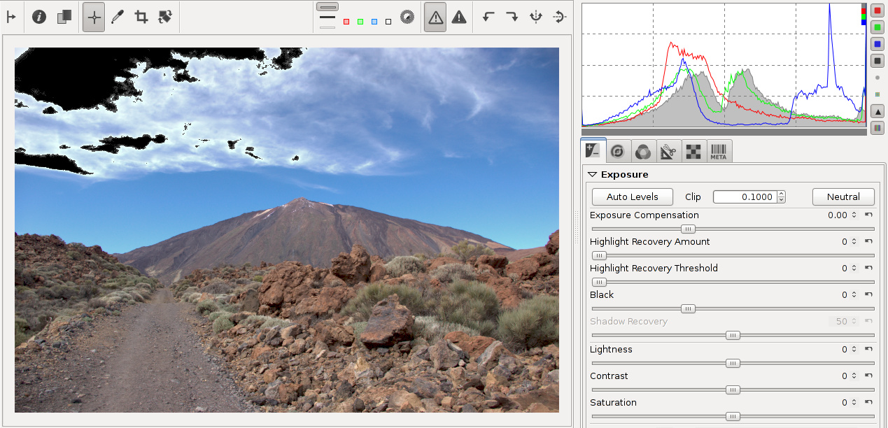The width and height of the screenshot is (888, 428).
Task: Select the straighten rotate tool
Action: 165,17
